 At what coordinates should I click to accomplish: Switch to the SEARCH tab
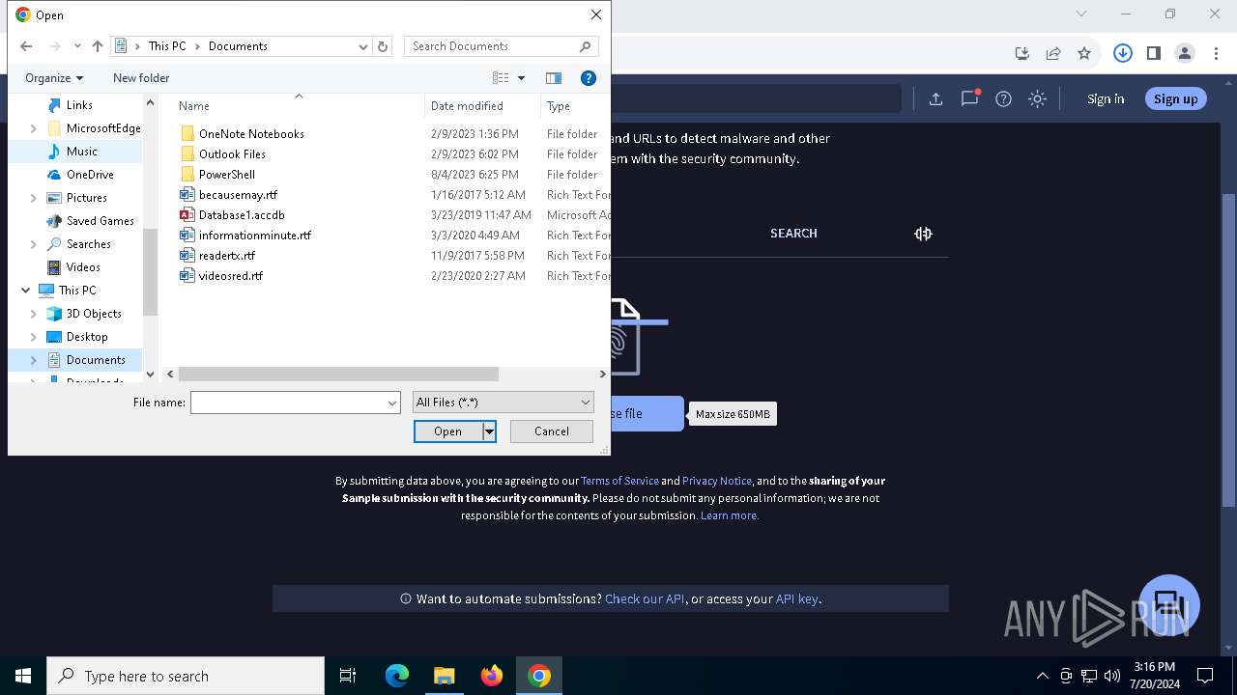pos(793,234)
